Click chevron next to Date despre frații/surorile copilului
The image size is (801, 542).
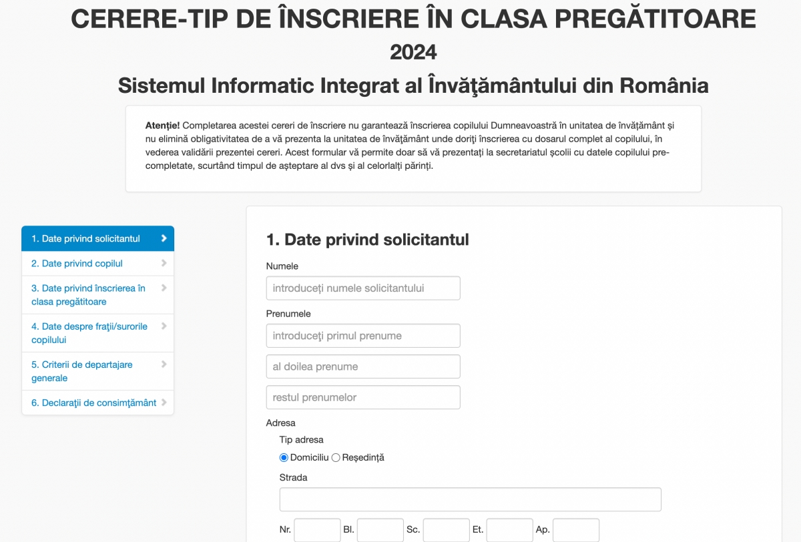(164, 326)
